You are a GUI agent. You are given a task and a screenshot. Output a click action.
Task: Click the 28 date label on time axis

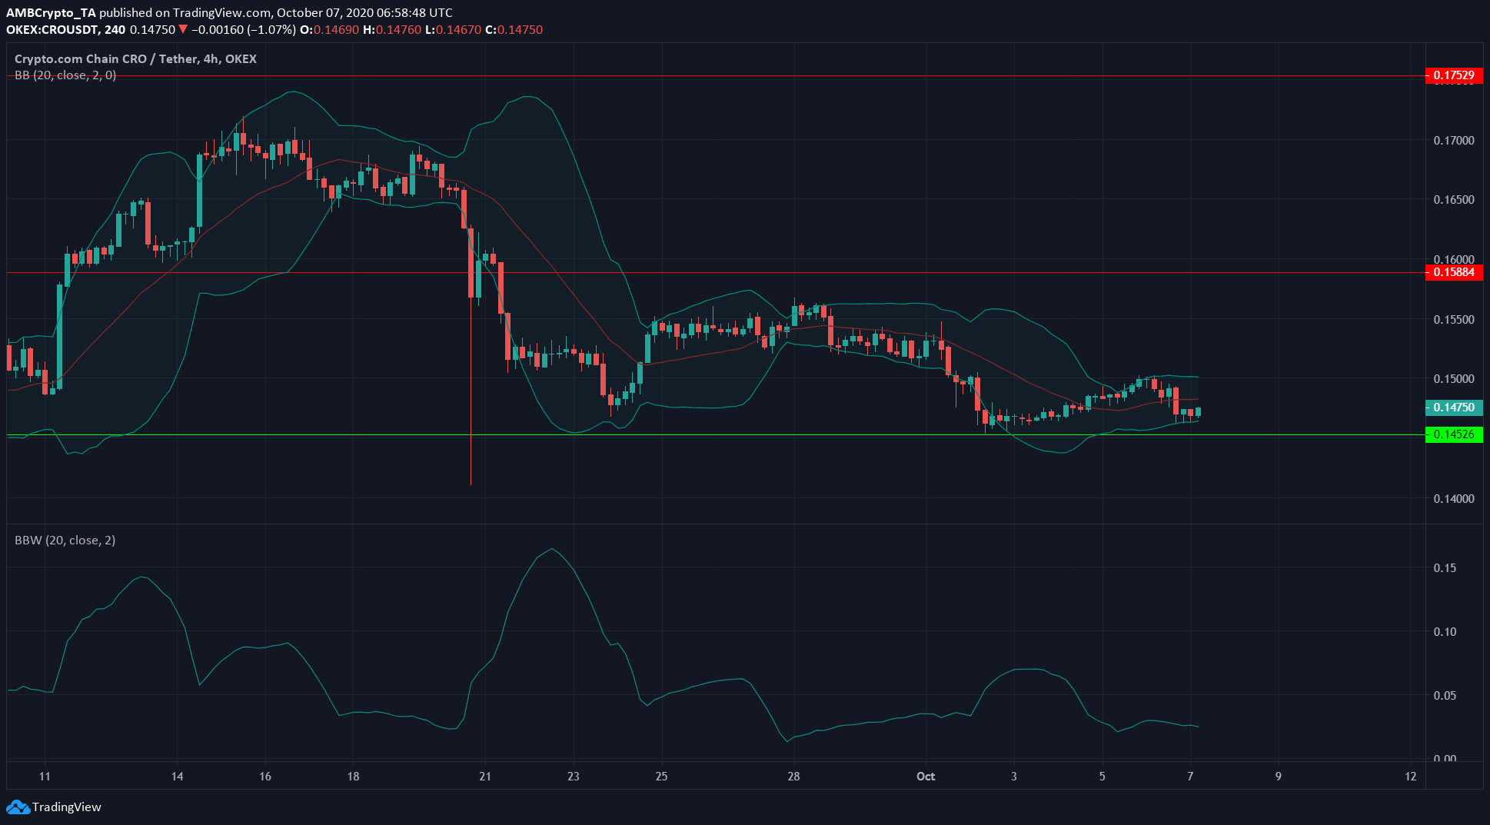pos(793,776)
